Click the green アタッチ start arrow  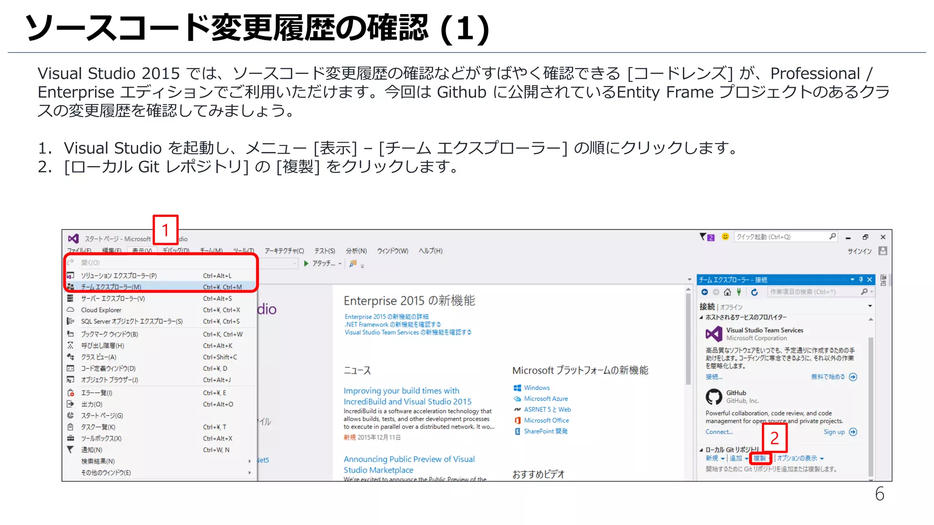(x=306, y=263)
